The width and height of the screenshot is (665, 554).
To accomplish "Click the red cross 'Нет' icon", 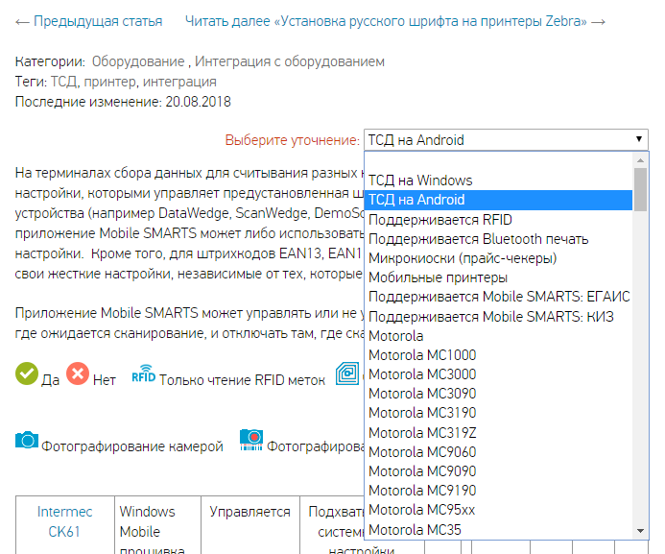I will click(x=78, y=373).
